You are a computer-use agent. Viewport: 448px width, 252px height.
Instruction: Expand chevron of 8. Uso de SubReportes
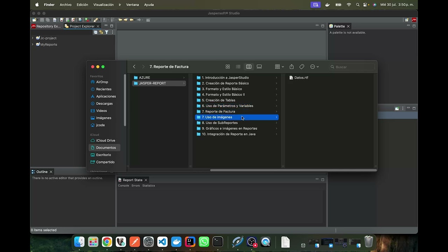pos(276,123)
